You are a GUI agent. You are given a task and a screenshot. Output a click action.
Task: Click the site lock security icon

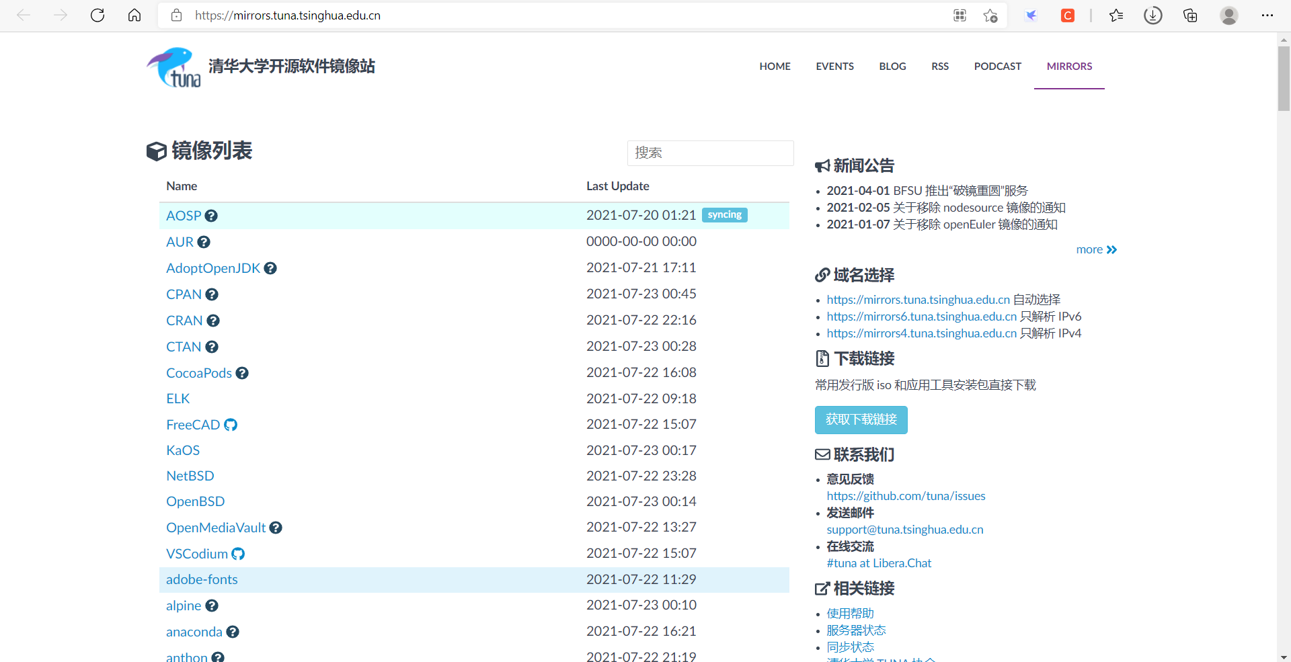pyautogui.click(x=177, y=15)
